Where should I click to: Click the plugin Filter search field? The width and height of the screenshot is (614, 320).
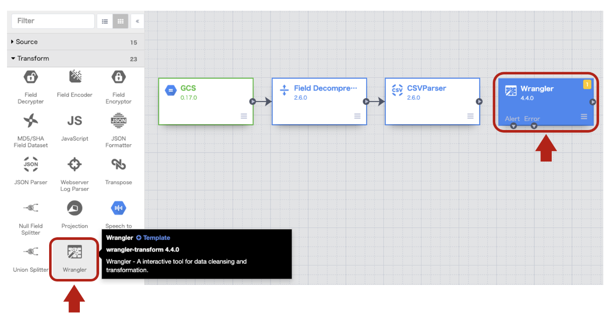[53, 21]
